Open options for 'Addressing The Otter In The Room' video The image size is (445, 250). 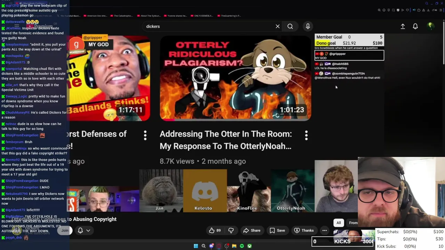coord(306,135)
